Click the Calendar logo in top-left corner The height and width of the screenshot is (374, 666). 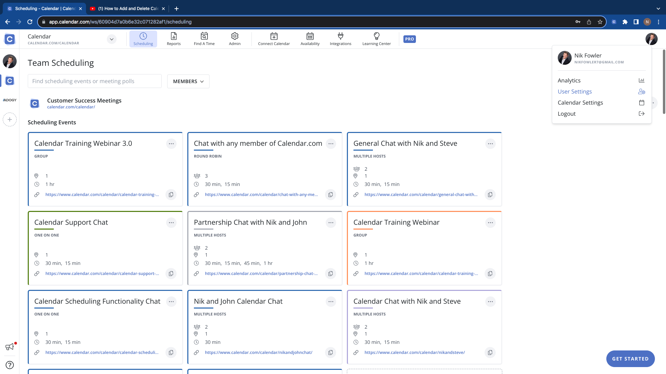tap(10, 39)
